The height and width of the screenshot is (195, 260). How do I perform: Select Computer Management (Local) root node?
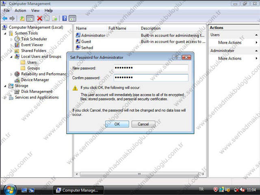36,27
